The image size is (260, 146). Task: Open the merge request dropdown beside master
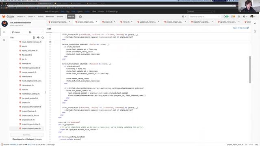pyautogui.click(x=36, y=32)
